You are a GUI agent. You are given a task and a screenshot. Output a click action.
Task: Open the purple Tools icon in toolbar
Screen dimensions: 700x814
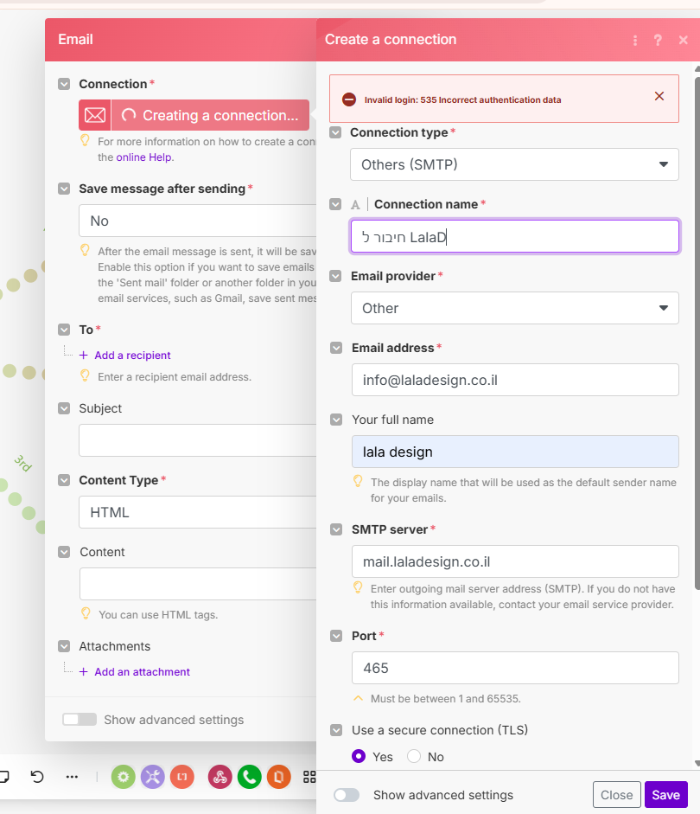pyautogui.click(x=152, y=777)
